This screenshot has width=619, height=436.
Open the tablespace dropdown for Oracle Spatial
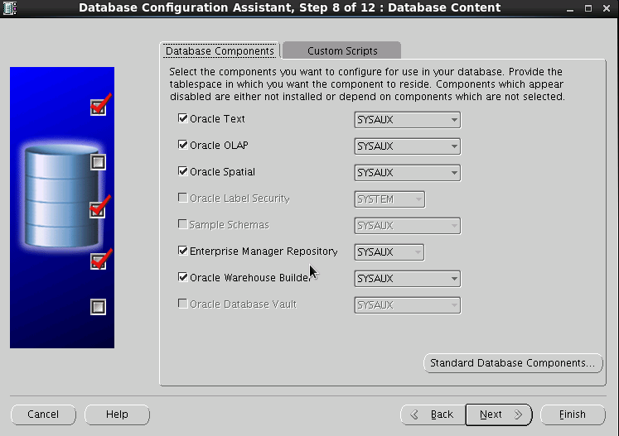click(408, 173)
